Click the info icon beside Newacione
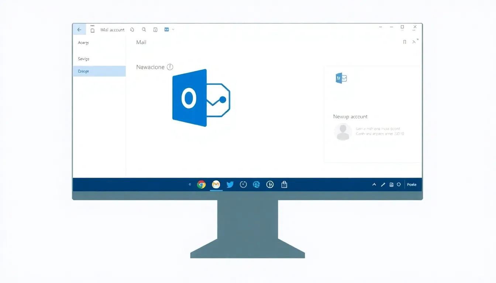Viewport: 496px width, 283px height. pos(170,67)
